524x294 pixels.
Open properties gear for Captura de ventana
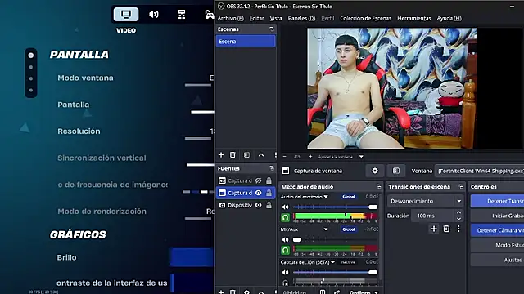click(x=375, y=171)
